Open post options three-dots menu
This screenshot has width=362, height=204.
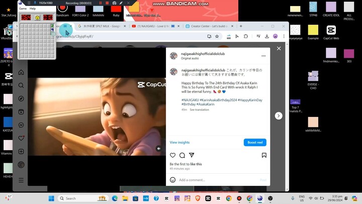pyautogui.click(x=263, y=56)
